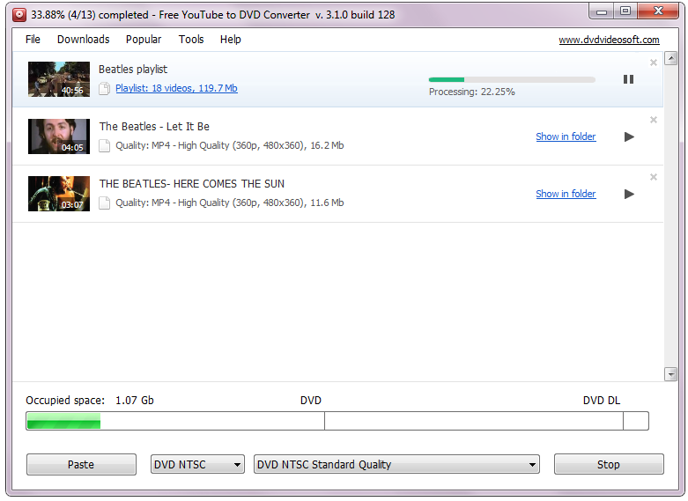This screenshot has height=501, width=688.
Task: Click quality text for 16.2 Mb file
Action: pyautogui.click(x=229, y=145)
